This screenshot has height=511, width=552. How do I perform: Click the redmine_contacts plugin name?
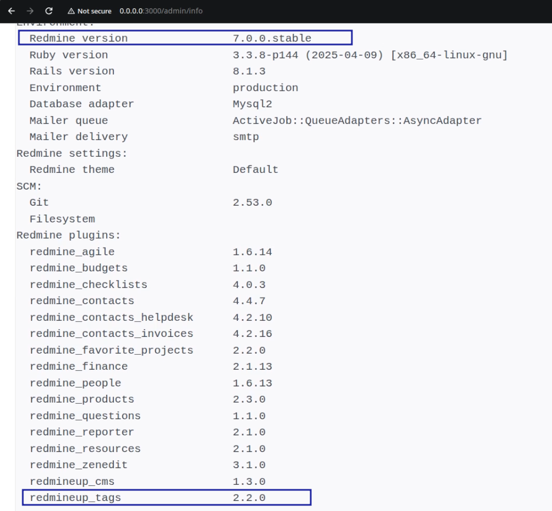coord(82,301)
